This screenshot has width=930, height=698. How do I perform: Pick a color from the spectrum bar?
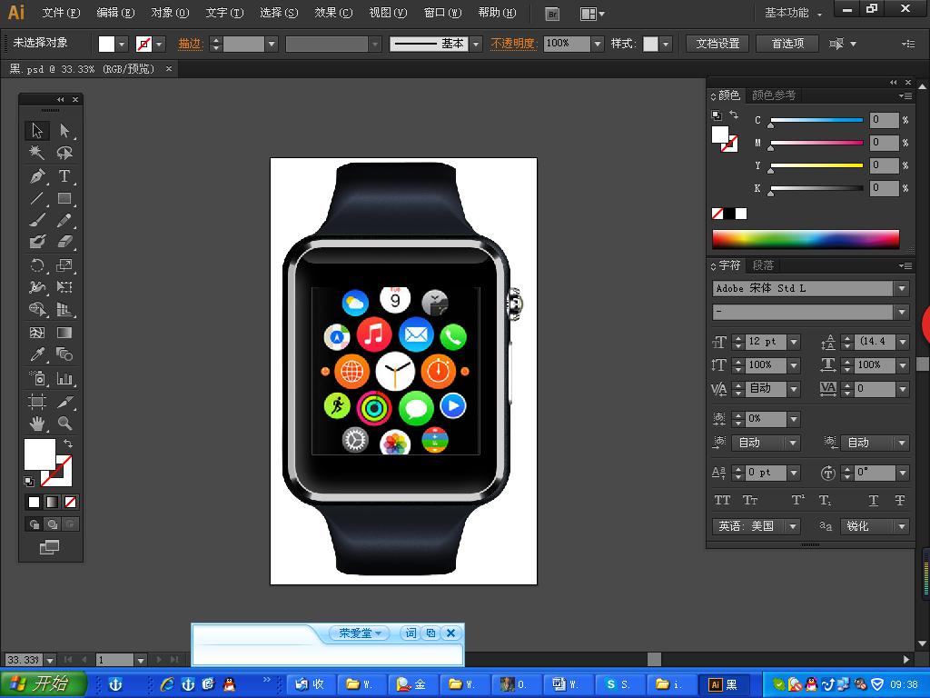(806, 239)
